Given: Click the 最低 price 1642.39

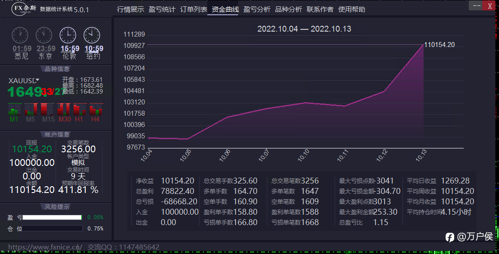Looking at the screenshot, I should pos(91,91).
